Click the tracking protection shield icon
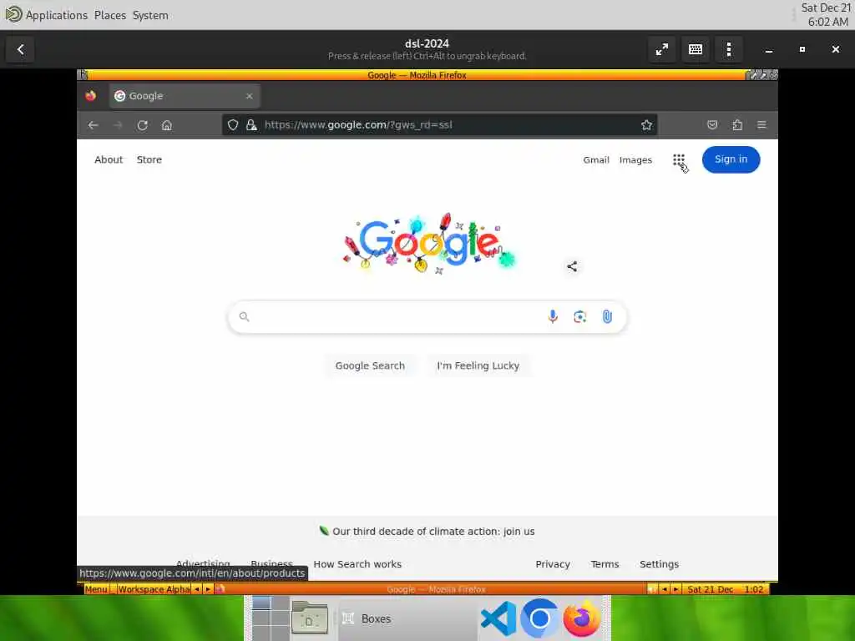 point(233,125)
